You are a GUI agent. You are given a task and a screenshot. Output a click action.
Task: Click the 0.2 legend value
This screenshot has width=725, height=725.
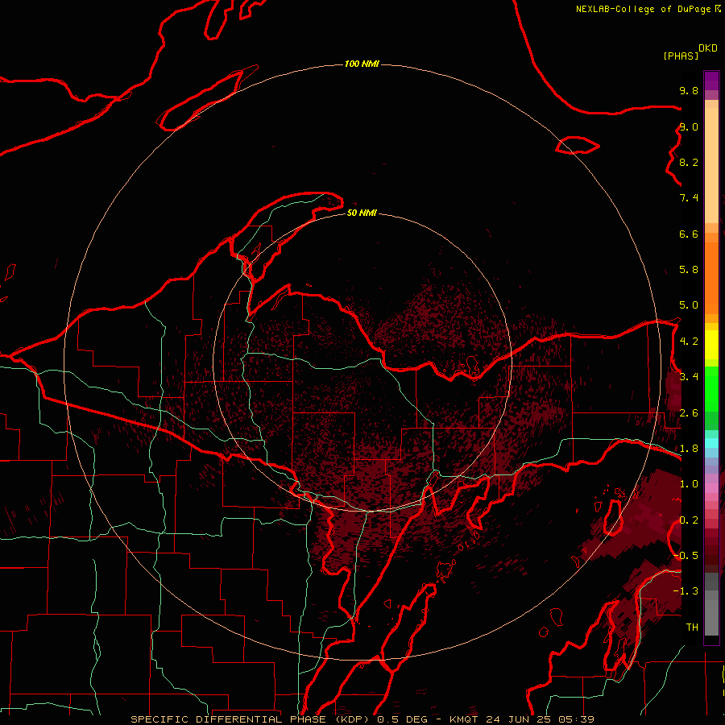tap(689, 520)
